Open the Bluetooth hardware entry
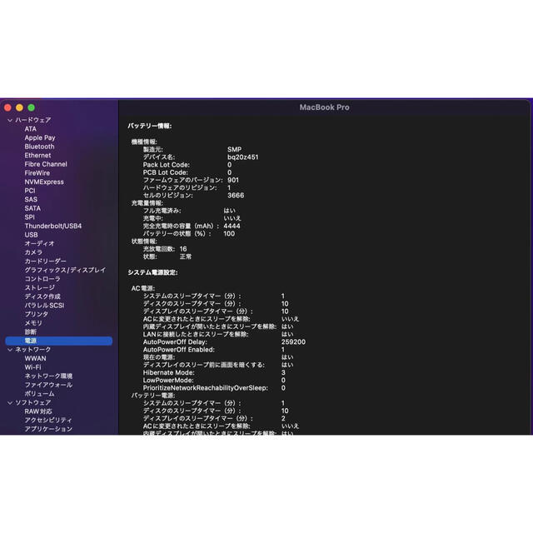The image size is (533, 533). [x=39, y=147]
